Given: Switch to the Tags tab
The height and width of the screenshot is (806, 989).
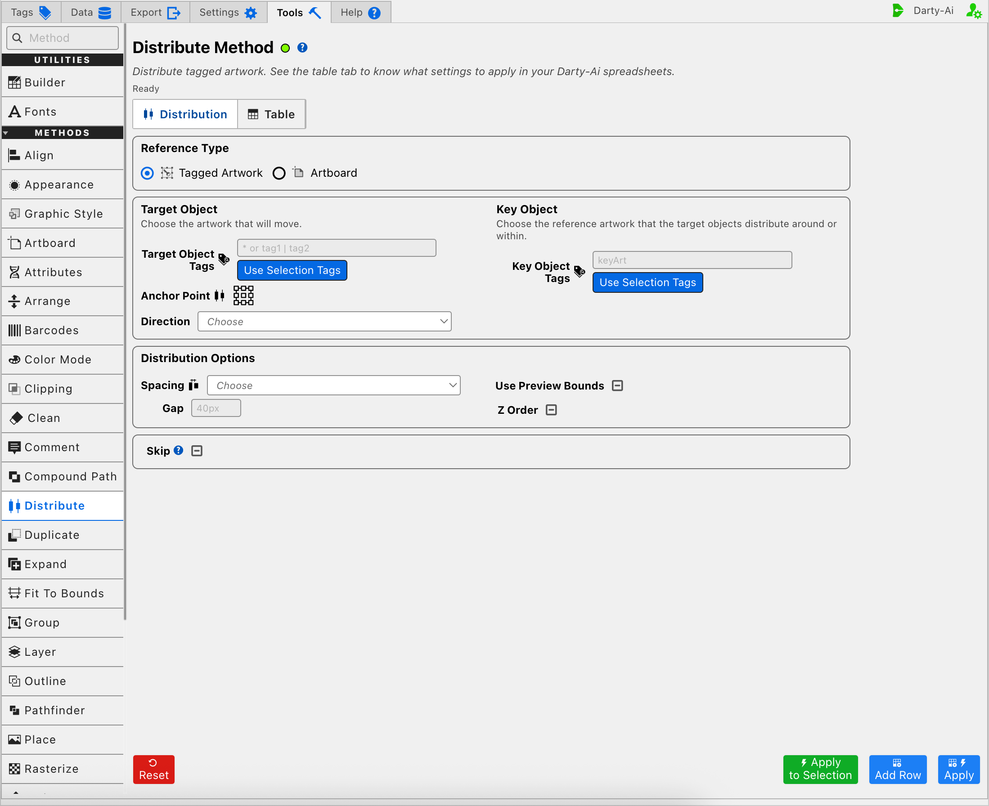Looking at the screenshot, I should pos(31,13).
